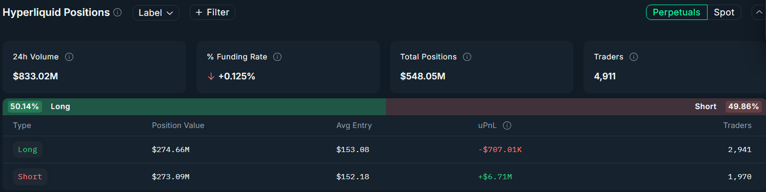Click info icon next to Traders card

634,57
